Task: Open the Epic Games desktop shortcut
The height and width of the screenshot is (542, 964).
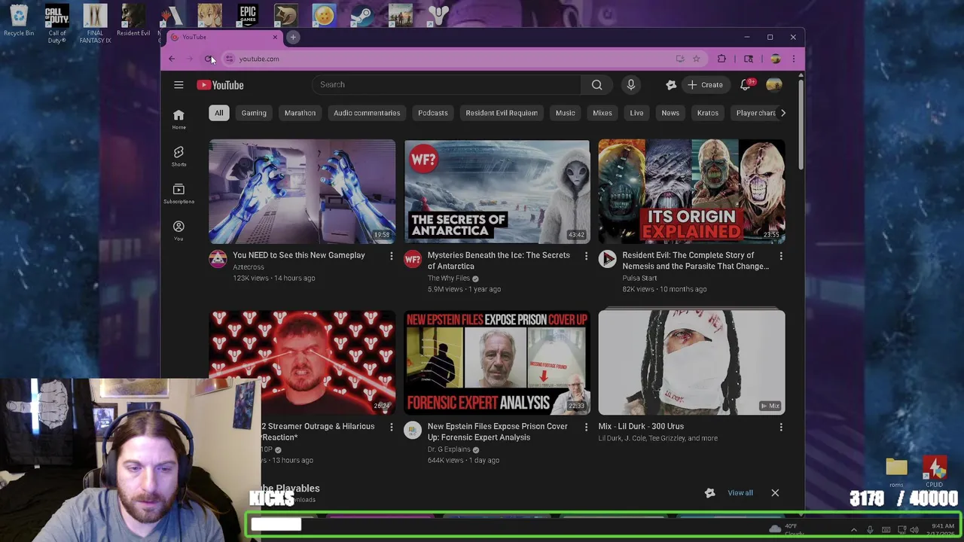Action: (x=248, y=15)
